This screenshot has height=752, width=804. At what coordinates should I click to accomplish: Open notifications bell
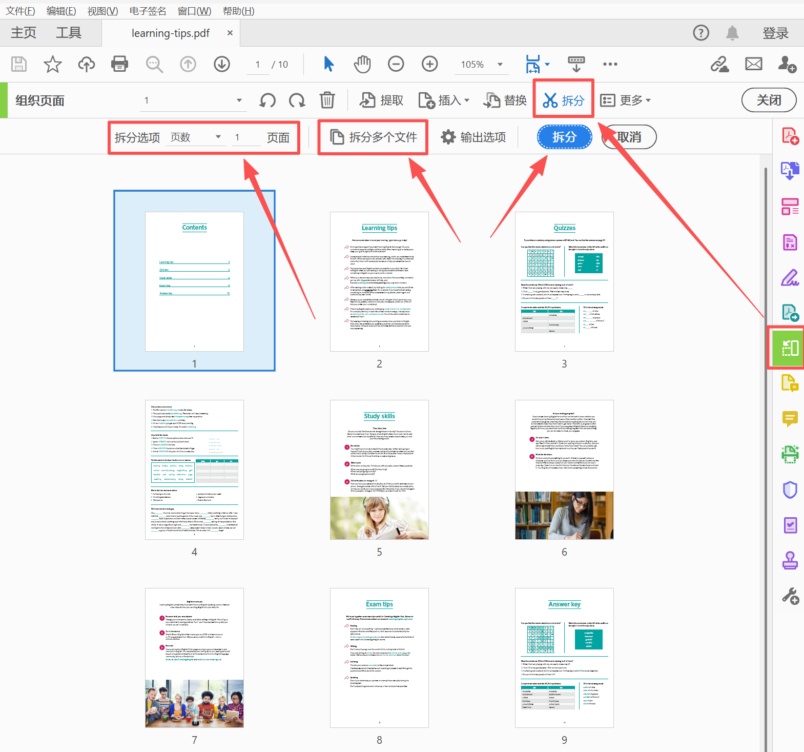coord(732,33)
